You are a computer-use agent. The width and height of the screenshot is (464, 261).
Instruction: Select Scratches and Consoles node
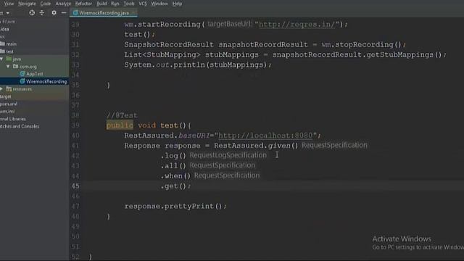20,126
